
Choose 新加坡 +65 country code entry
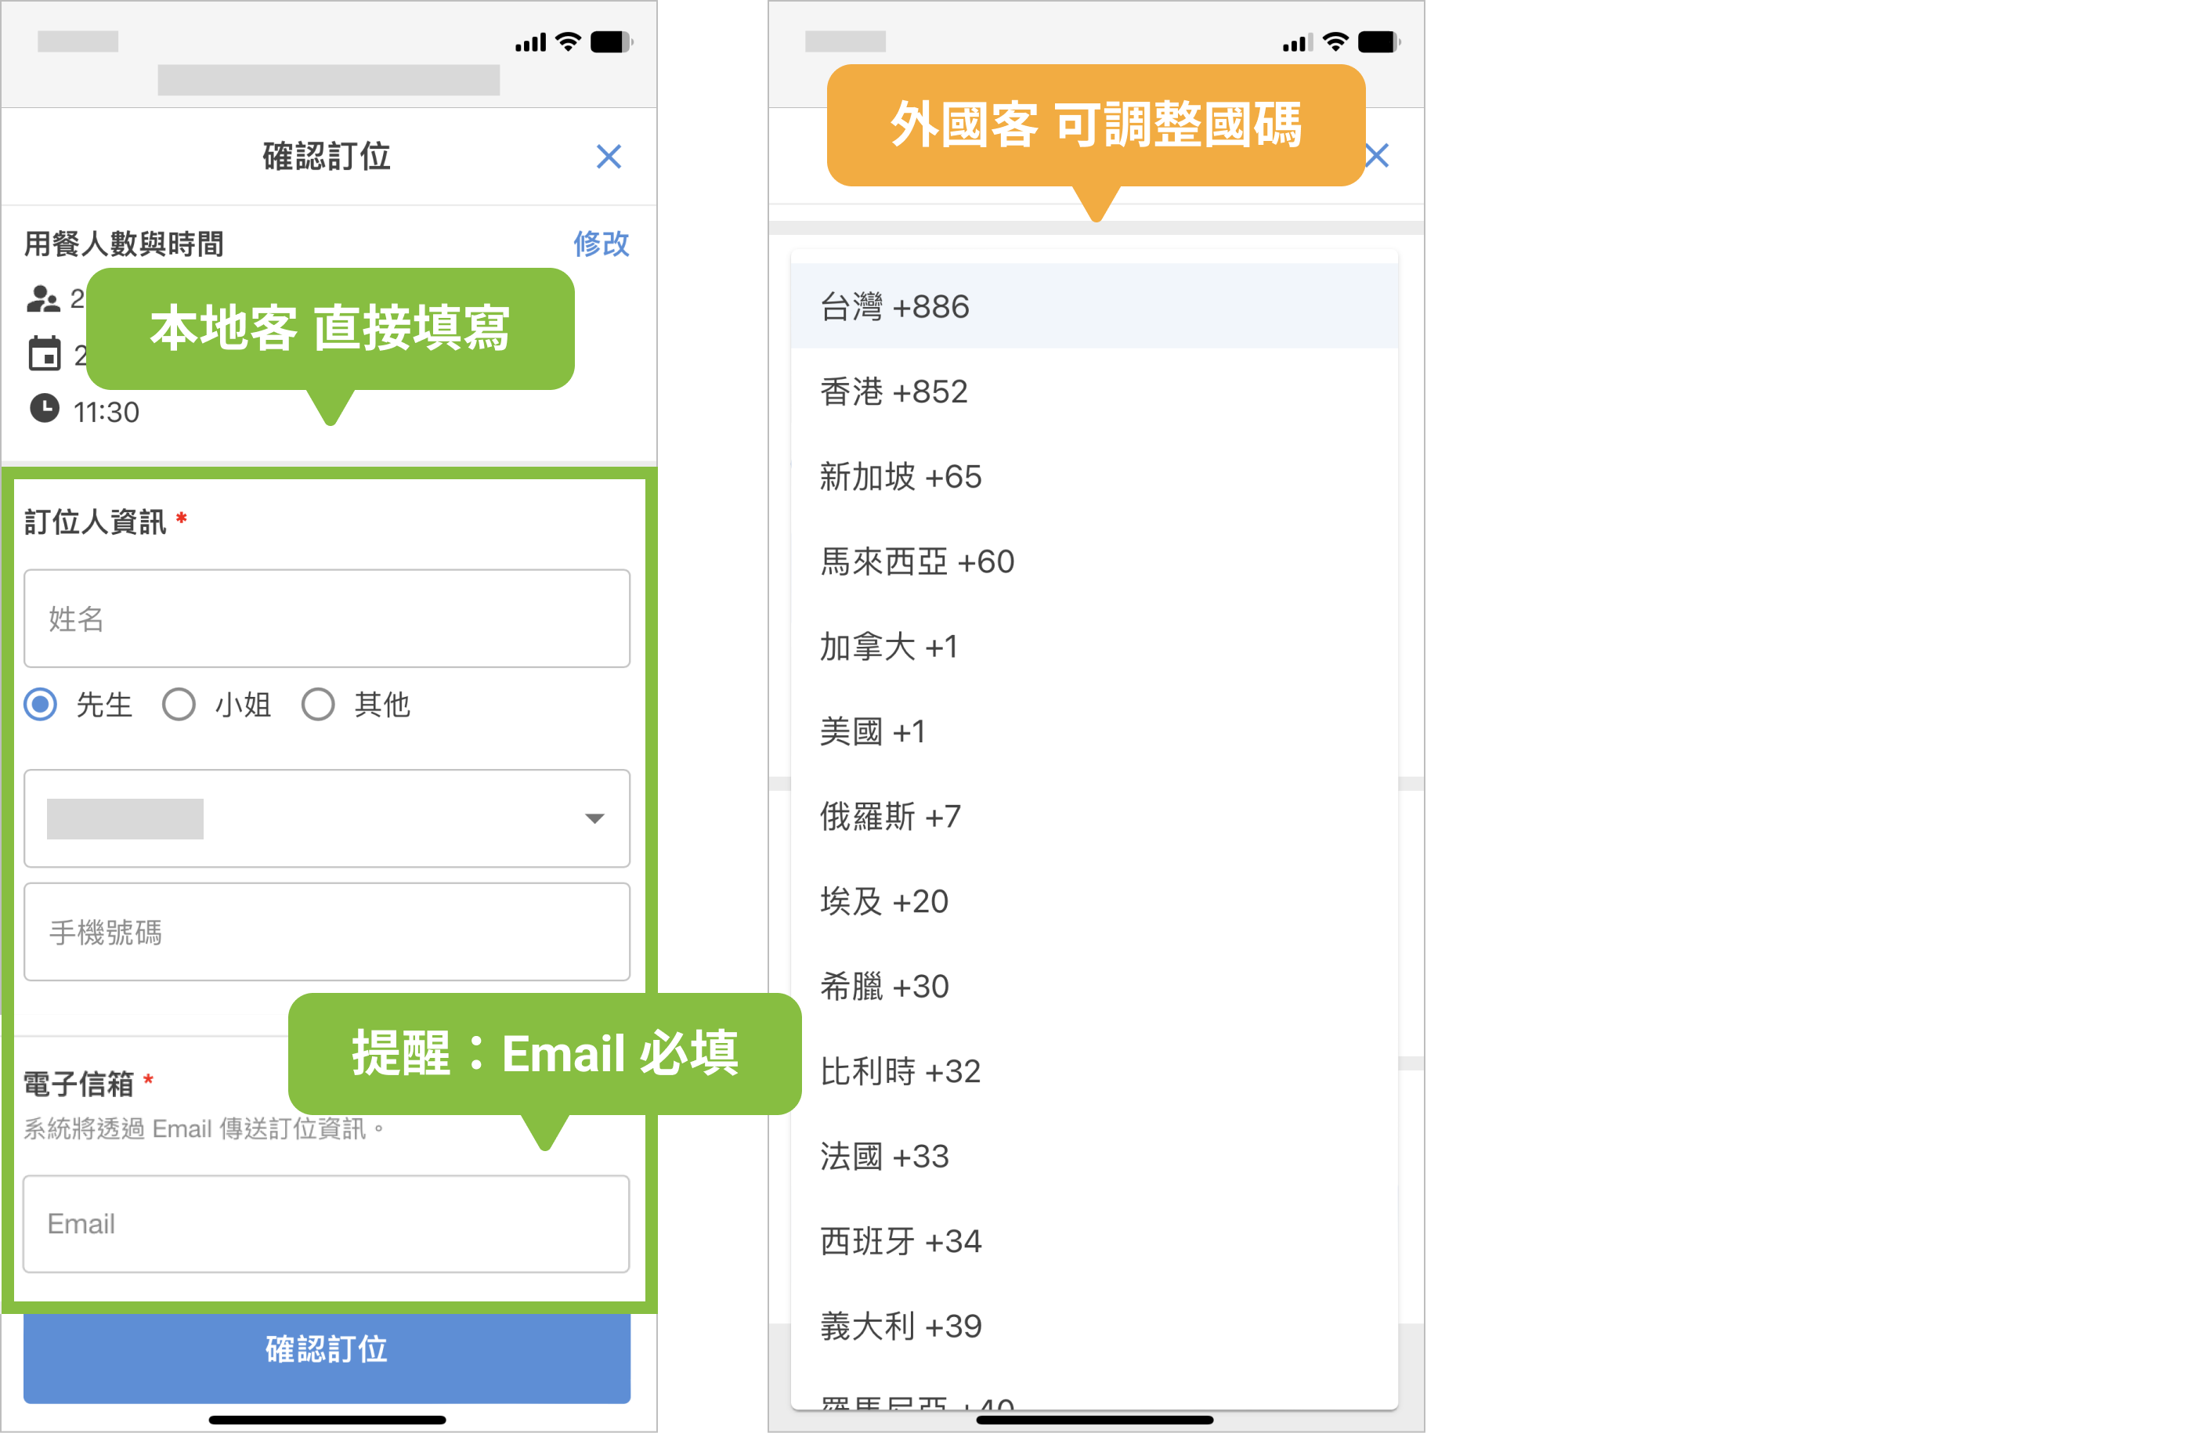point(1093,477)
